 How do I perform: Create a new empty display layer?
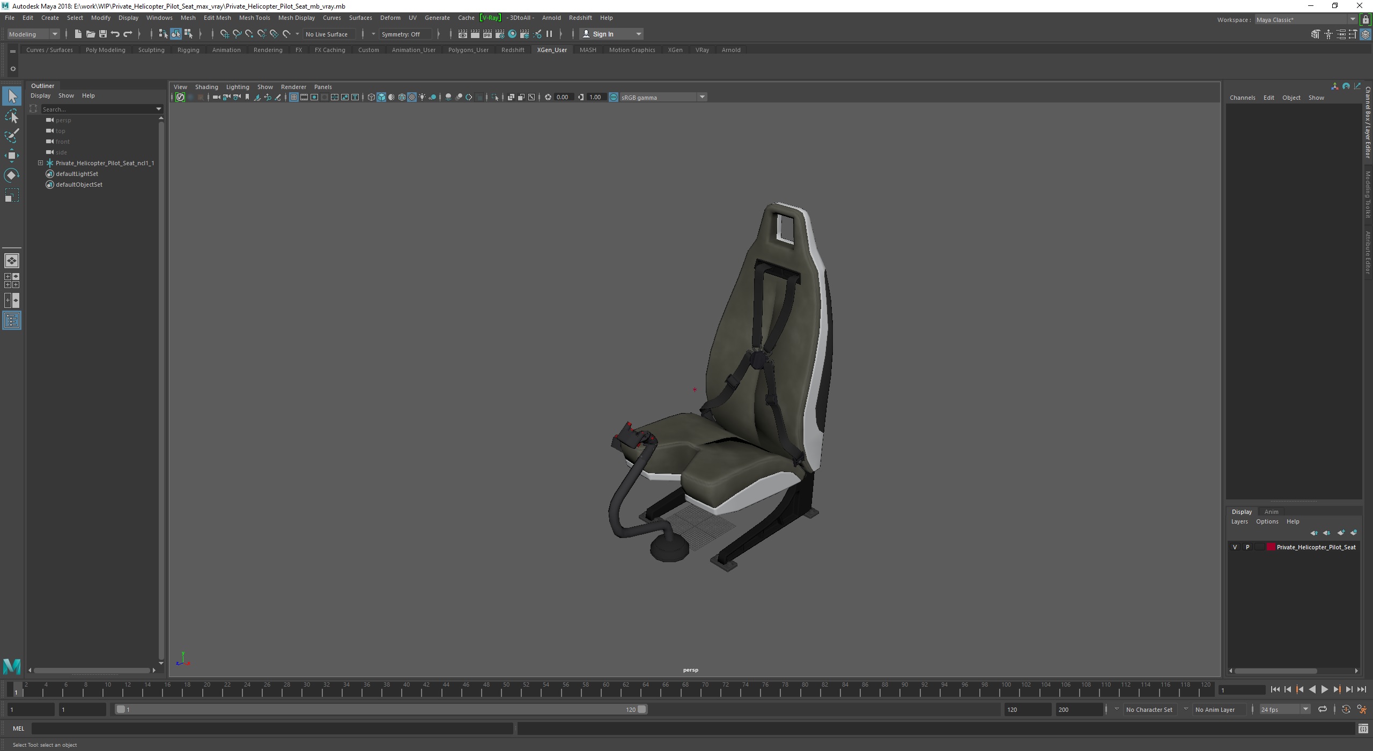pyautogui.click(x=1341, y=533)
